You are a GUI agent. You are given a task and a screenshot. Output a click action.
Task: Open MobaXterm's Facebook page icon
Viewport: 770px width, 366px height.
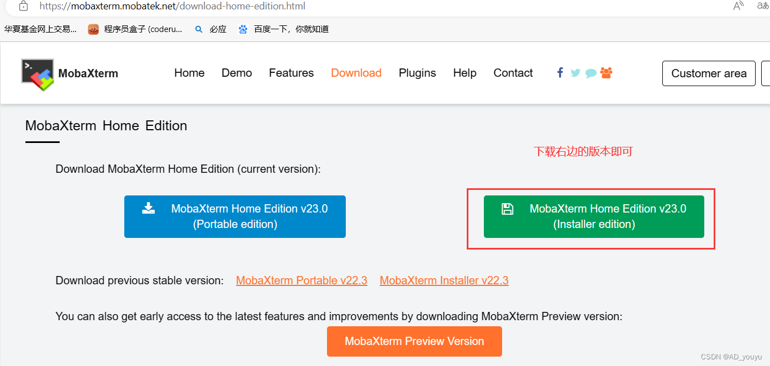point(560,72)
